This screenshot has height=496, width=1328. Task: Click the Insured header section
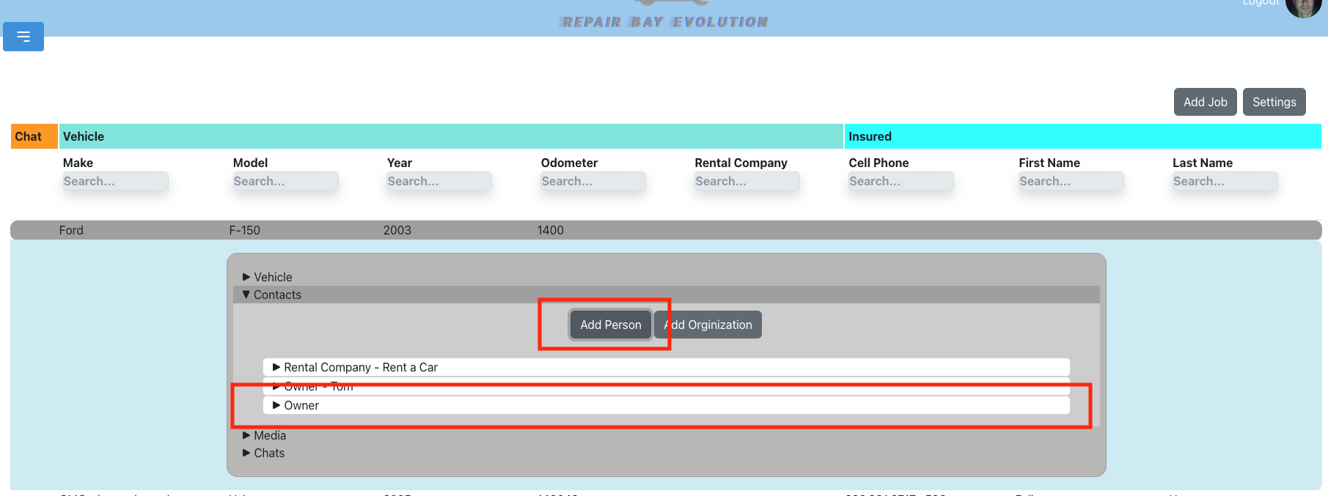(x=1082, y=136)
